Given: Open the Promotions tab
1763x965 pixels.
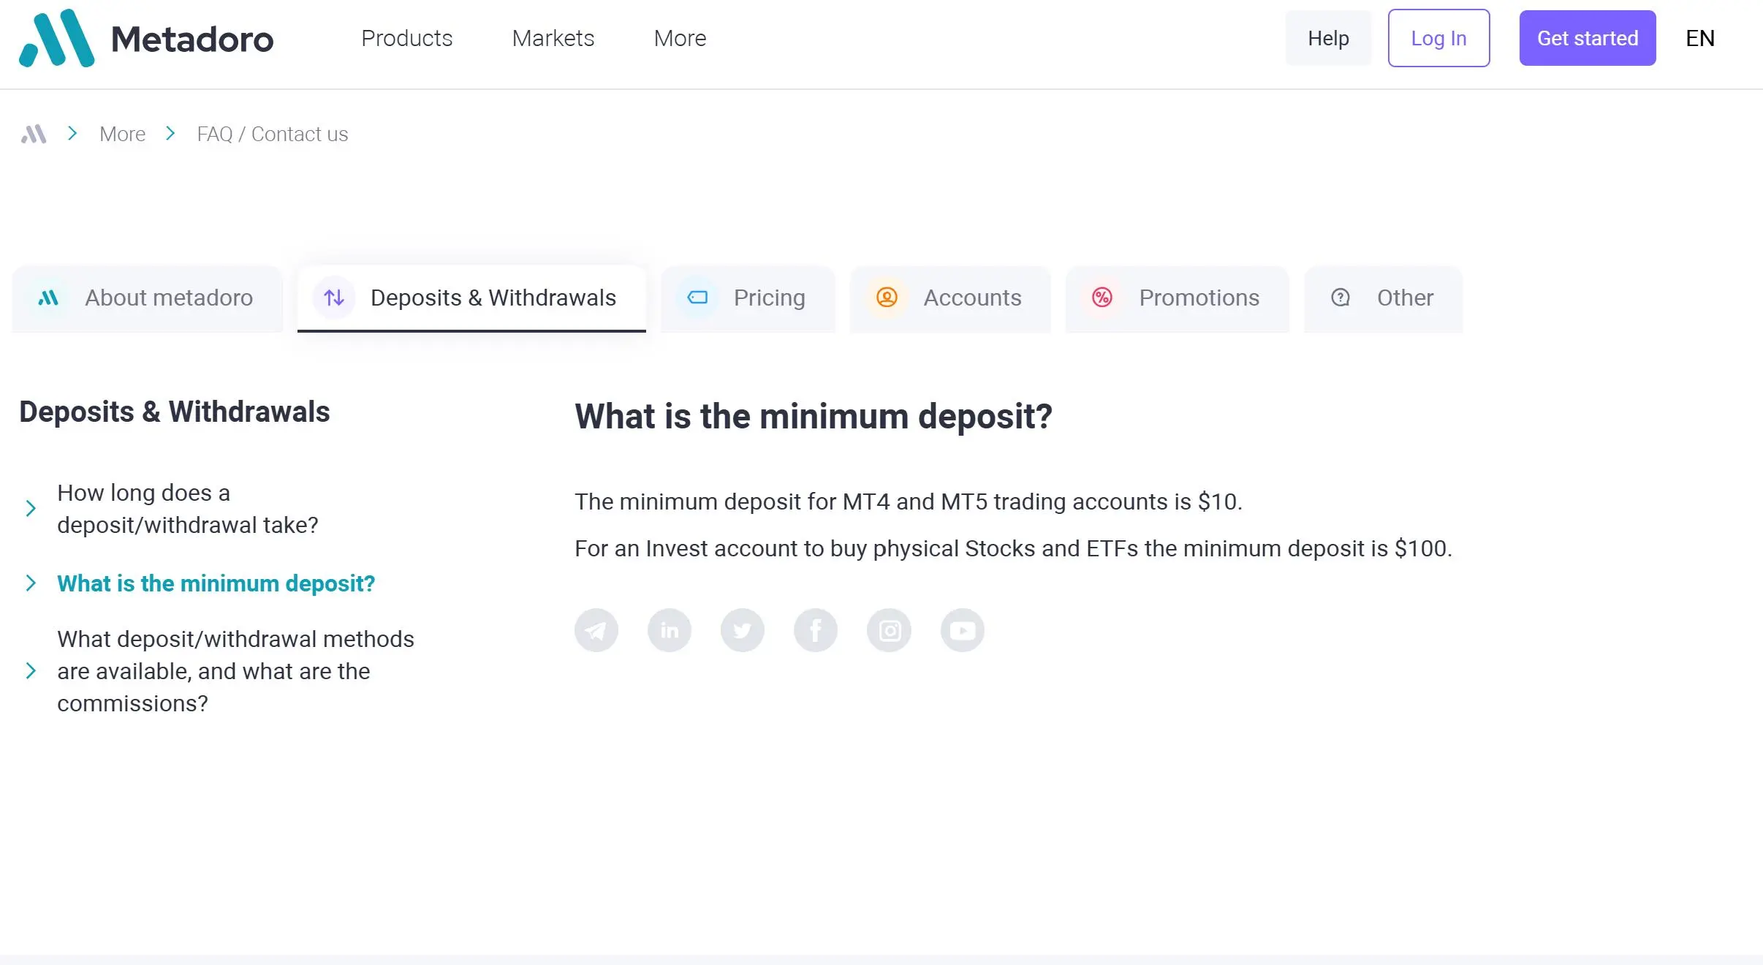Looking at the screenshot, I should pyautogui.click(x=1177, y=298).
